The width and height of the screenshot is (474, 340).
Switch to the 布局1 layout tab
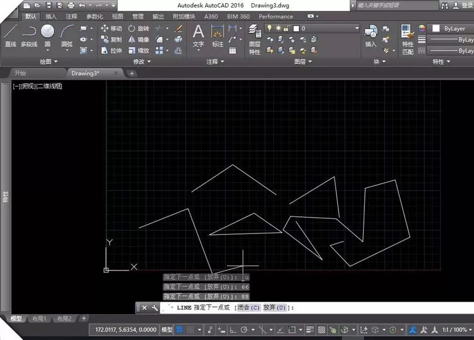pos(39,318)
